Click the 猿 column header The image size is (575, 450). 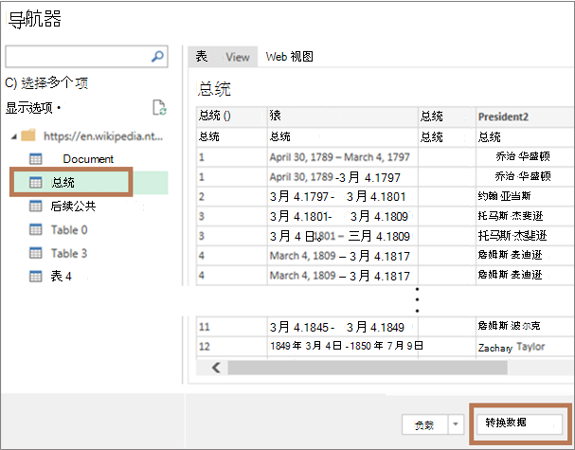pyautogui.click(x=343, y=117)
